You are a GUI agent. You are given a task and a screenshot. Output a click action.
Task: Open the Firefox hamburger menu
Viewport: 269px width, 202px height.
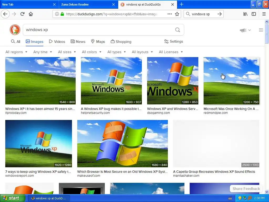click(x=264, y=14)
